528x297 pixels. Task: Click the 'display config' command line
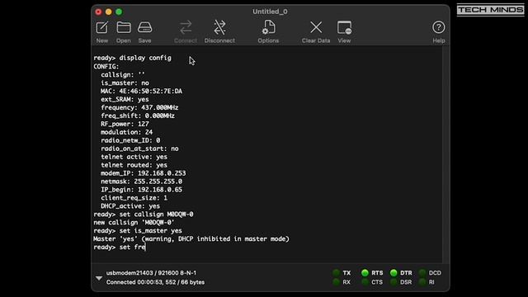(x=132, y=58)
